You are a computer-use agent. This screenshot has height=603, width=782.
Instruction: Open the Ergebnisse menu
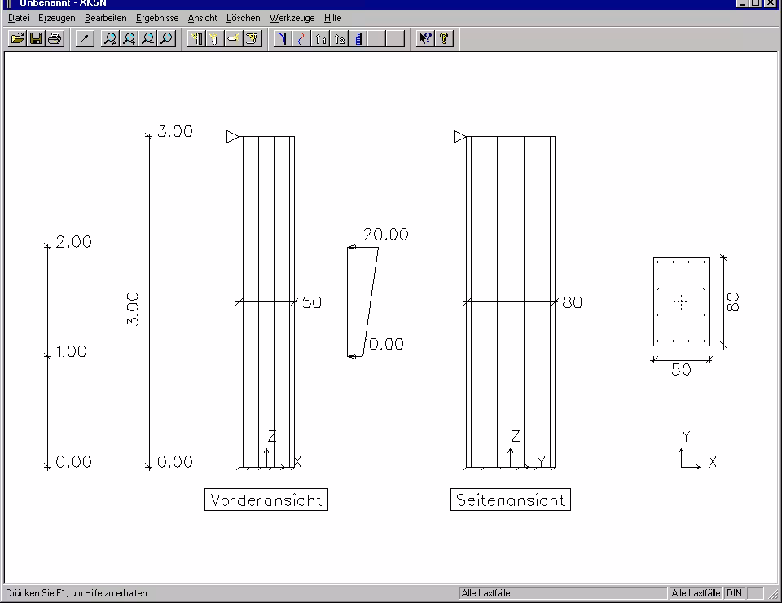click(x=157, y=18)
